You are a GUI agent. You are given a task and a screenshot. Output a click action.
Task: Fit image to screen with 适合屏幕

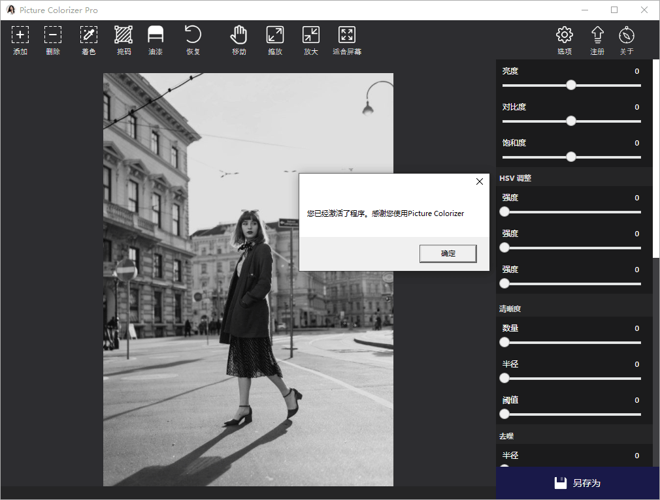347,35
